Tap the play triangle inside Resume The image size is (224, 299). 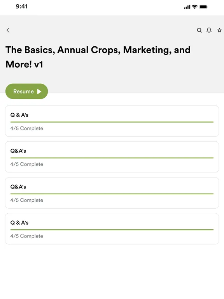39,91
